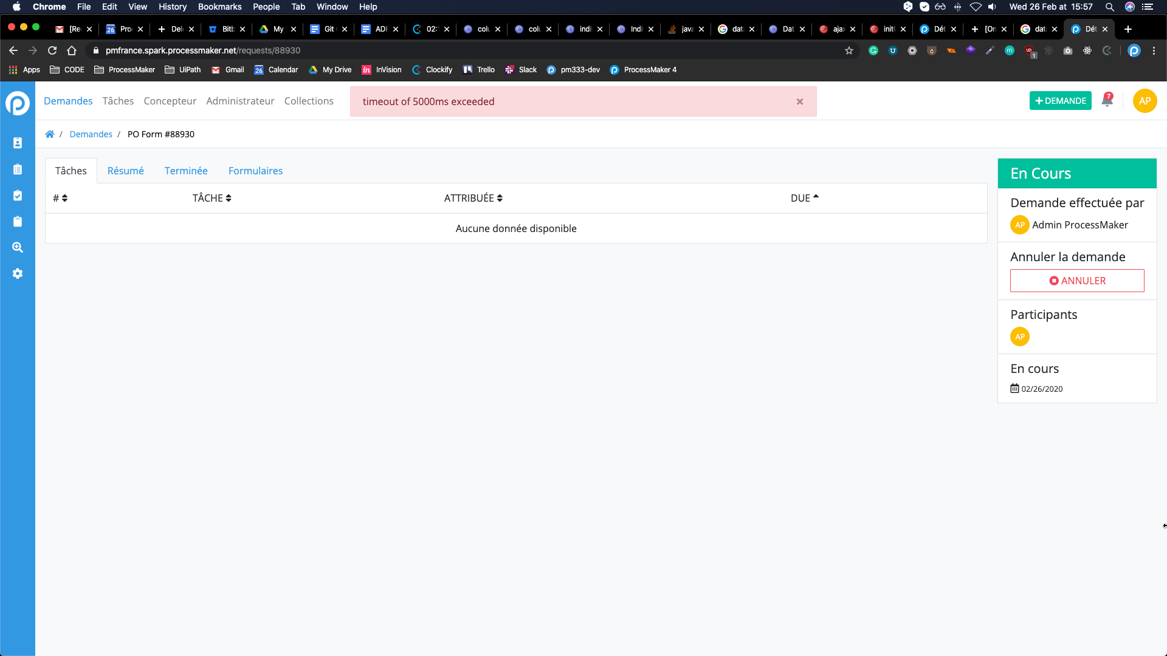
Task: Open the ProcessMaker home via sidebar logo
Action: pos(18,103)
